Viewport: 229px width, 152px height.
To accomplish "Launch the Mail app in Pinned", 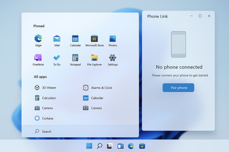I will [57, 41].
